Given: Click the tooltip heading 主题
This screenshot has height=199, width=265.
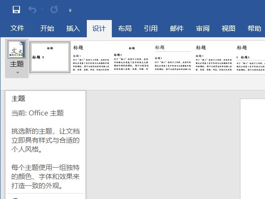Looking at the screenshot, I should (18, 99).
